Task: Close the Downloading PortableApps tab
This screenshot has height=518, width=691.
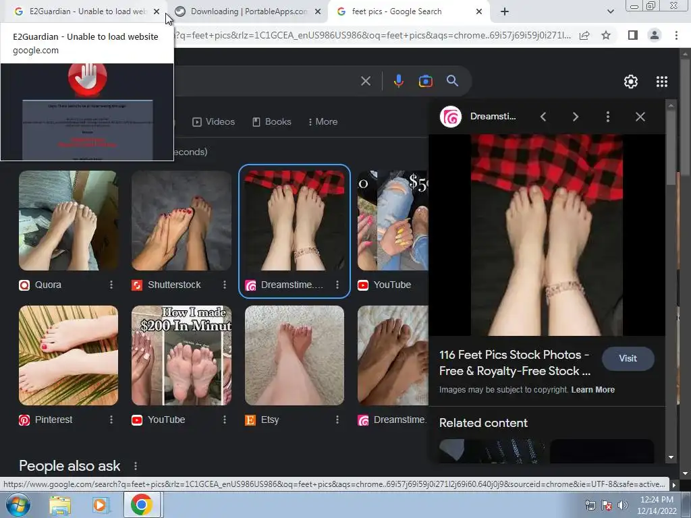Action: point(318,11)
